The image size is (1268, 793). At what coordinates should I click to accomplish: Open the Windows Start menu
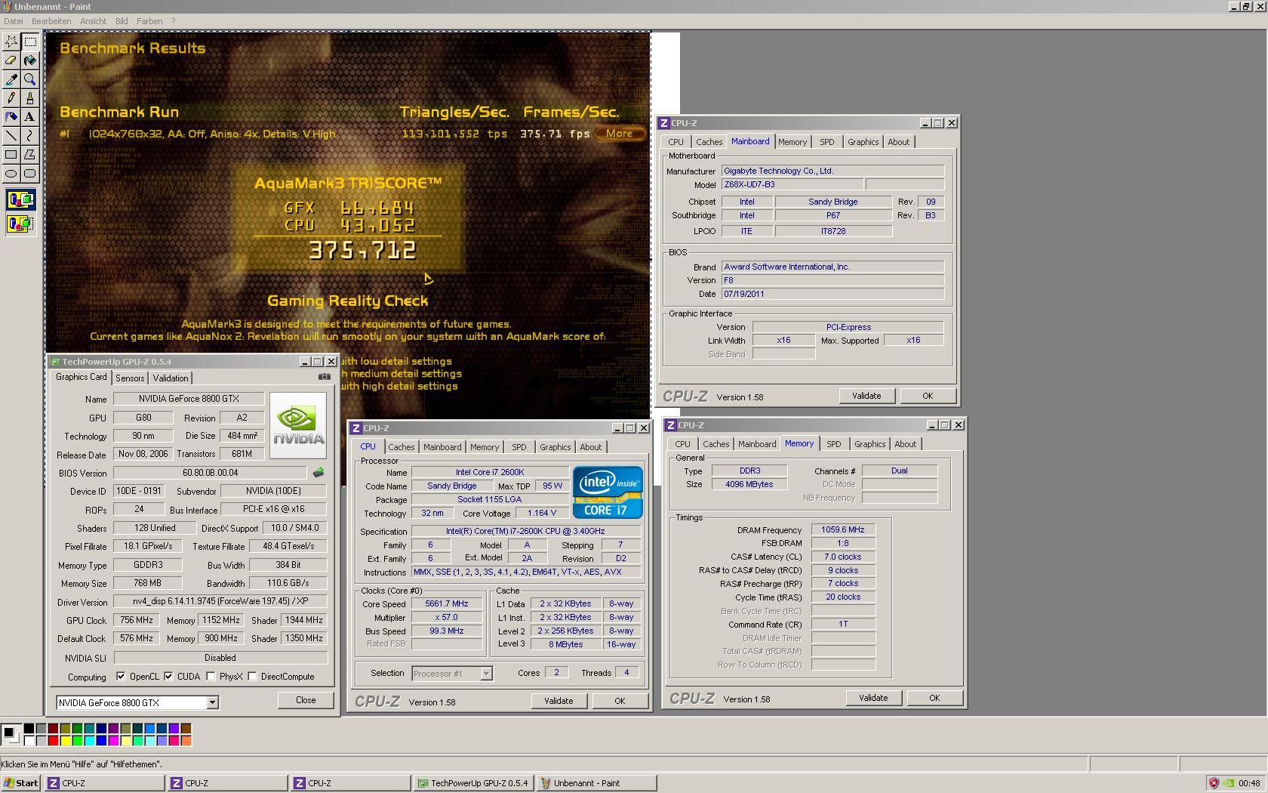[x=21, y=783]
